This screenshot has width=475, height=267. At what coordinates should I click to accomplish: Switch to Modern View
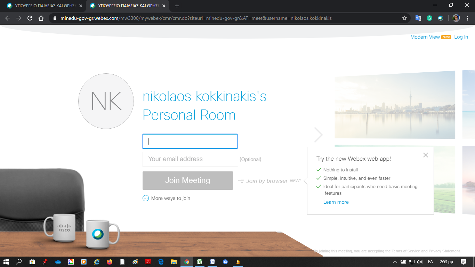point(425,37)
